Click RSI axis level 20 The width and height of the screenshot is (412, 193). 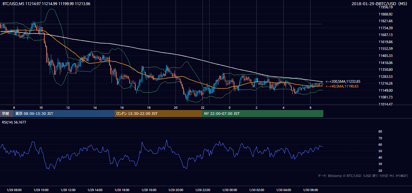pyautogui.click(x=380, y=170)
